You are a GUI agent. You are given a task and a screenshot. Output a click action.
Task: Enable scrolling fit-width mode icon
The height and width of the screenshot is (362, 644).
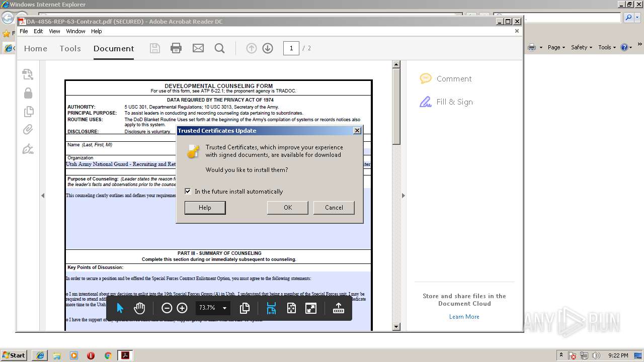pos(271,308)
